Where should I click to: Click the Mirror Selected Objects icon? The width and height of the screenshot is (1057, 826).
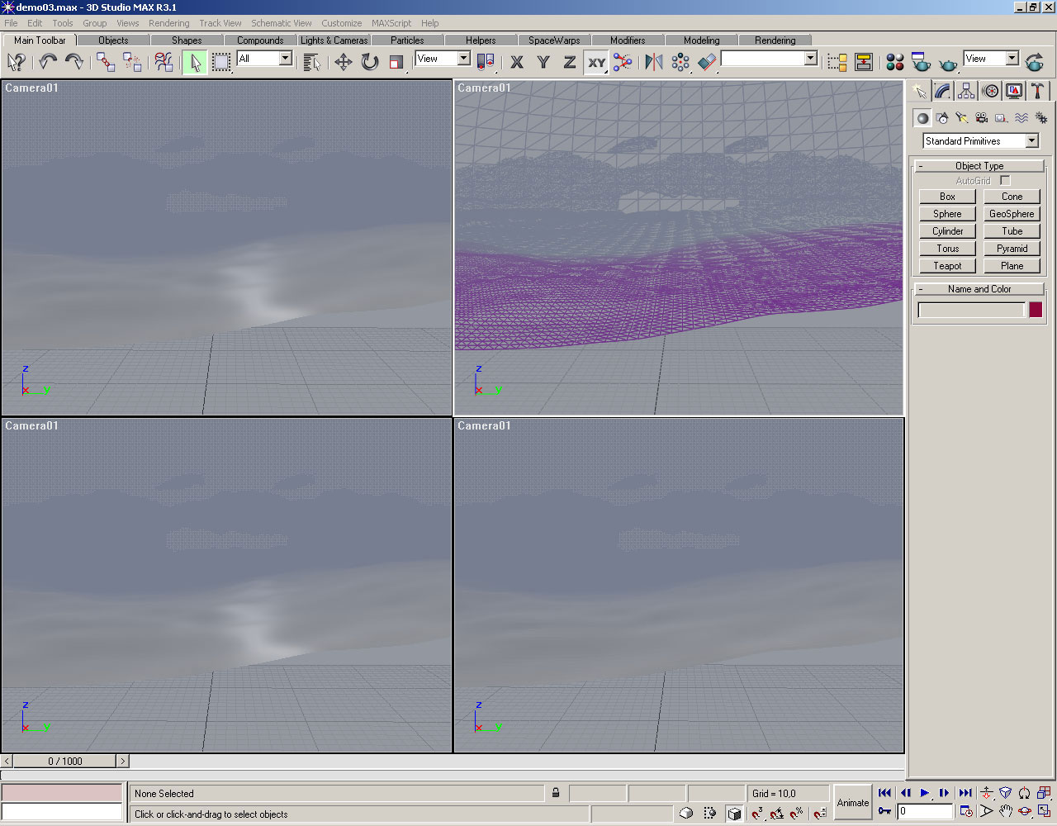(x=653, y=62)
